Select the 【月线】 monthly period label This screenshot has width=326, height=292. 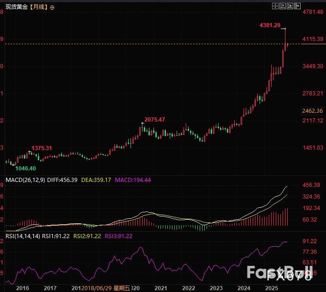pyautogui.click(x=39, y=8)
